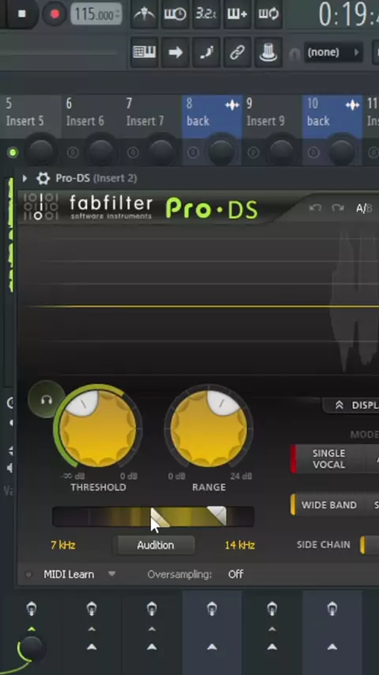Click high frequency band handle

click(217, 515)
